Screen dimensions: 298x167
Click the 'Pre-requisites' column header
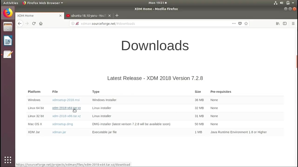point(221,92)
